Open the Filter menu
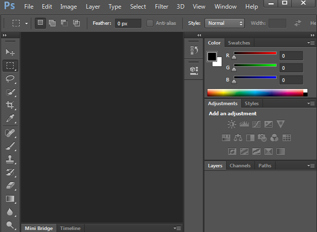 162,7
